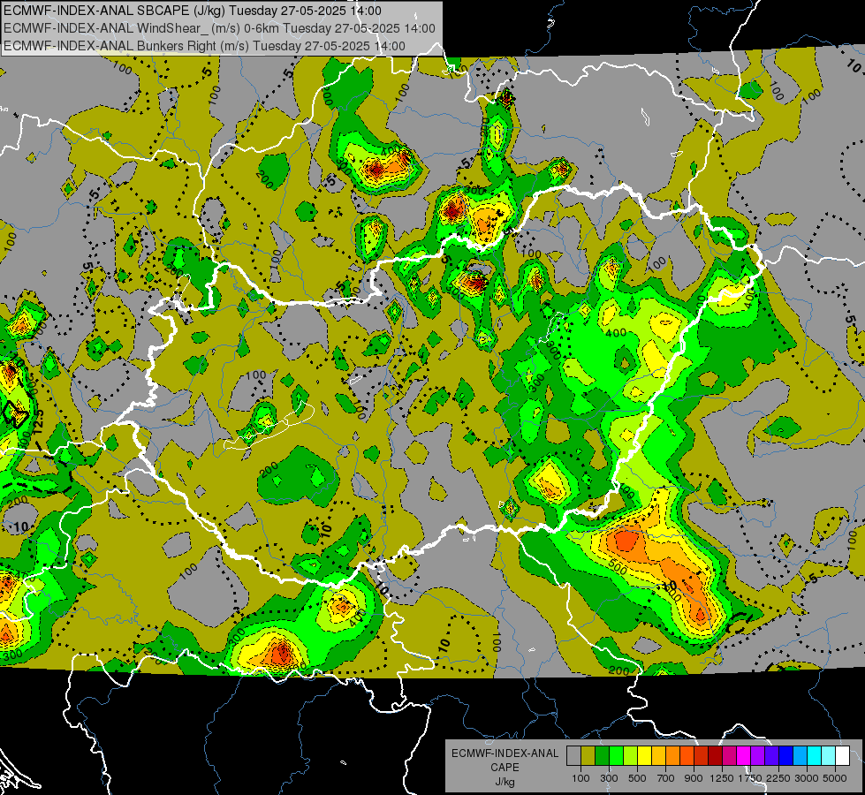Click the legend title ECMWF-INDEX-ANAL
Viewport: 865px width, 795px height.
(x=505, y=753)
